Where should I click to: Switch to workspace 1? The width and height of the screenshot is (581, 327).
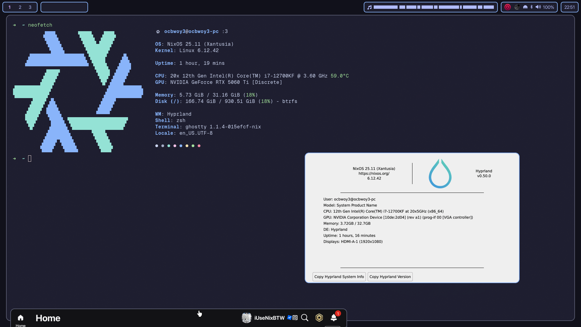(x=10, y=7)
